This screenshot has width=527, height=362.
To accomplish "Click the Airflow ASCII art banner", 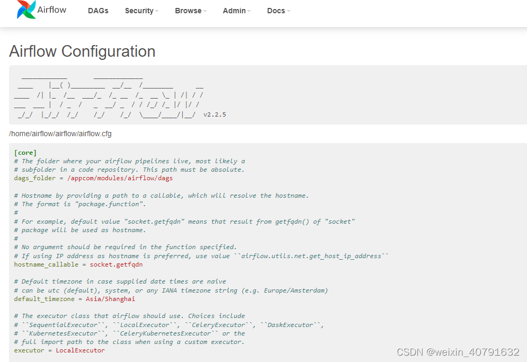I will tap(120, 96).
